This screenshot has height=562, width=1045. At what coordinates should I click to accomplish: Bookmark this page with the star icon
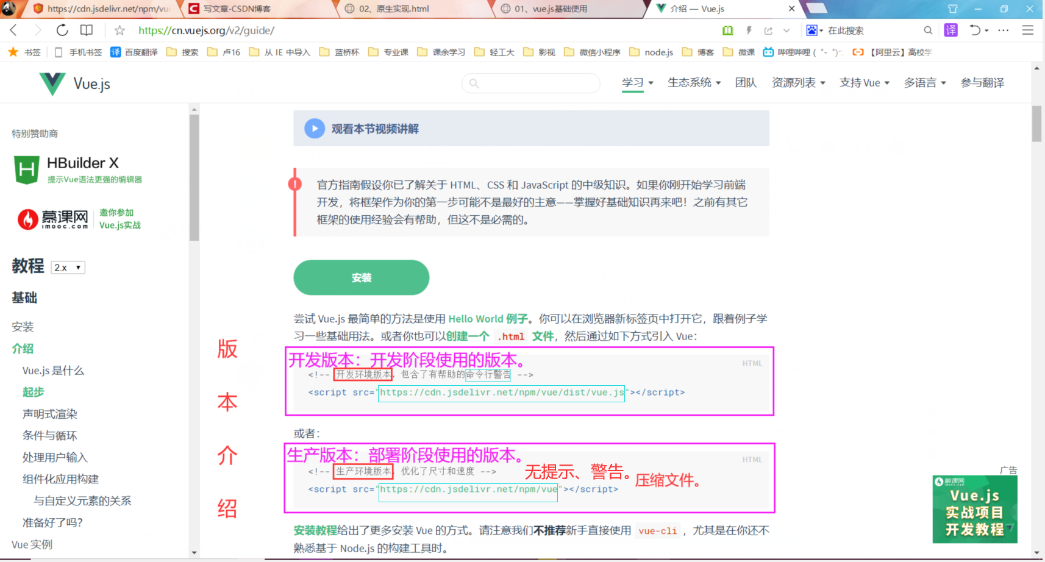119,30
